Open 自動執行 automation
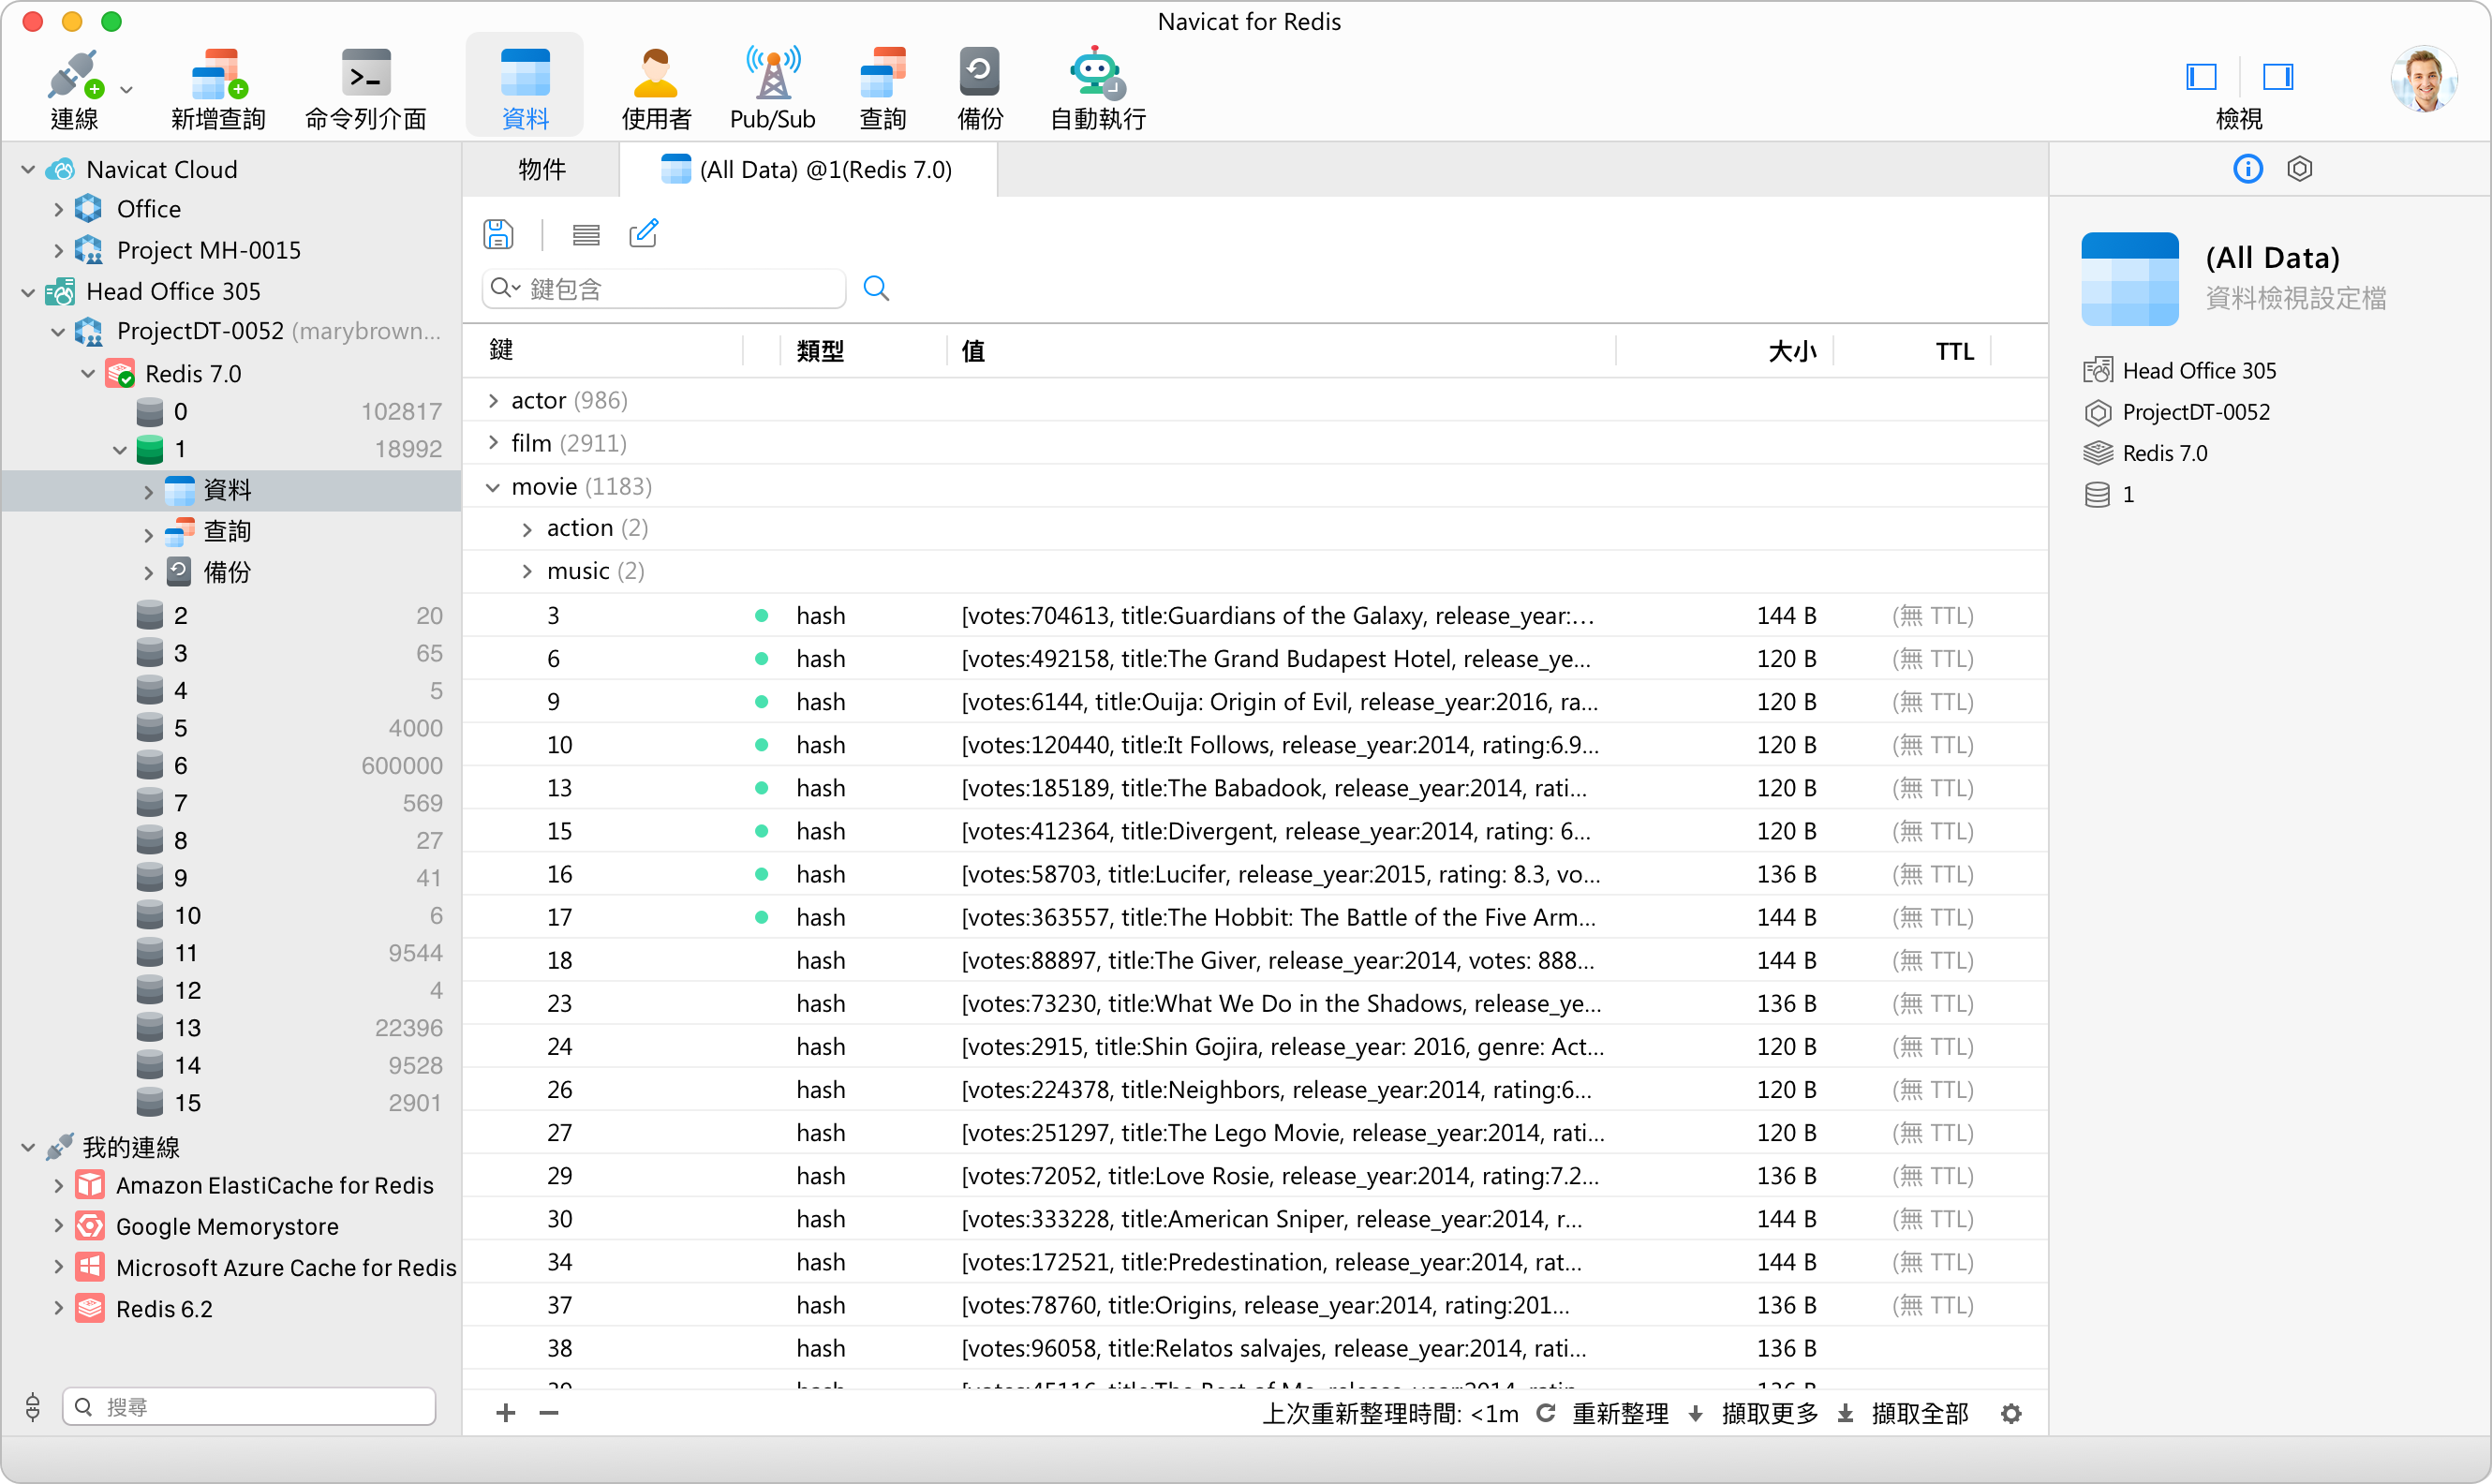Viewport: 2492px width, 1484px height. [1096, 85]
